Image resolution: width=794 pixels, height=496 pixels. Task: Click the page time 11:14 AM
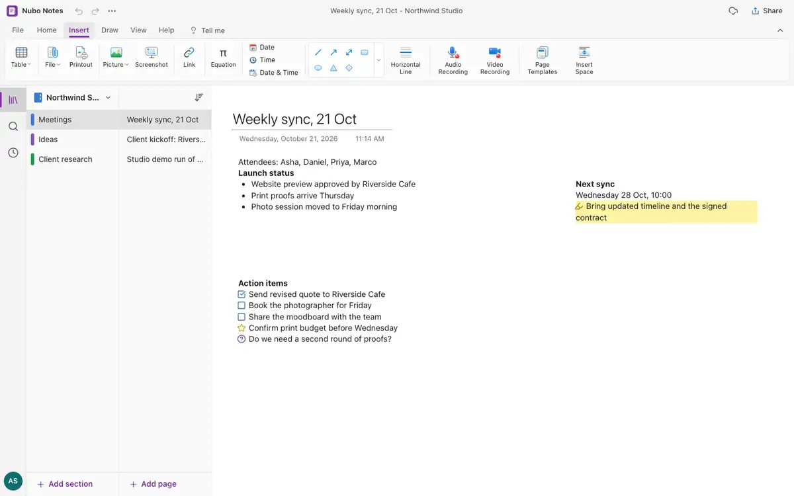pyautogui.click(x=369, y=139)
